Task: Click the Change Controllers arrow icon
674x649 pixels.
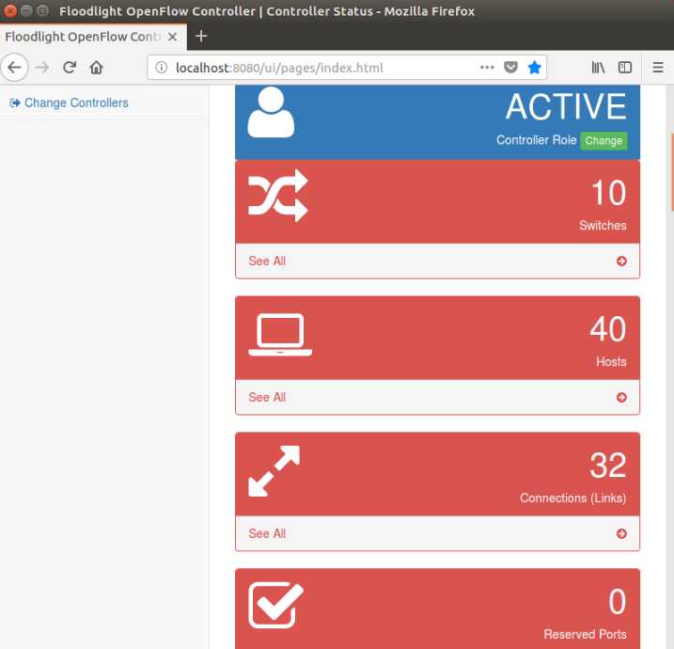Action: pos(15,103)
